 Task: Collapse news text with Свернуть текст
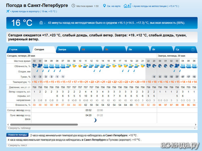pos(17,145)
